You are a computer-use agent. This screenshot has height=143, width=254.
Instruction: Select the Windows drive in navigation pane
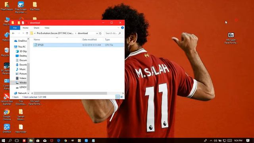tap(21, 83)
